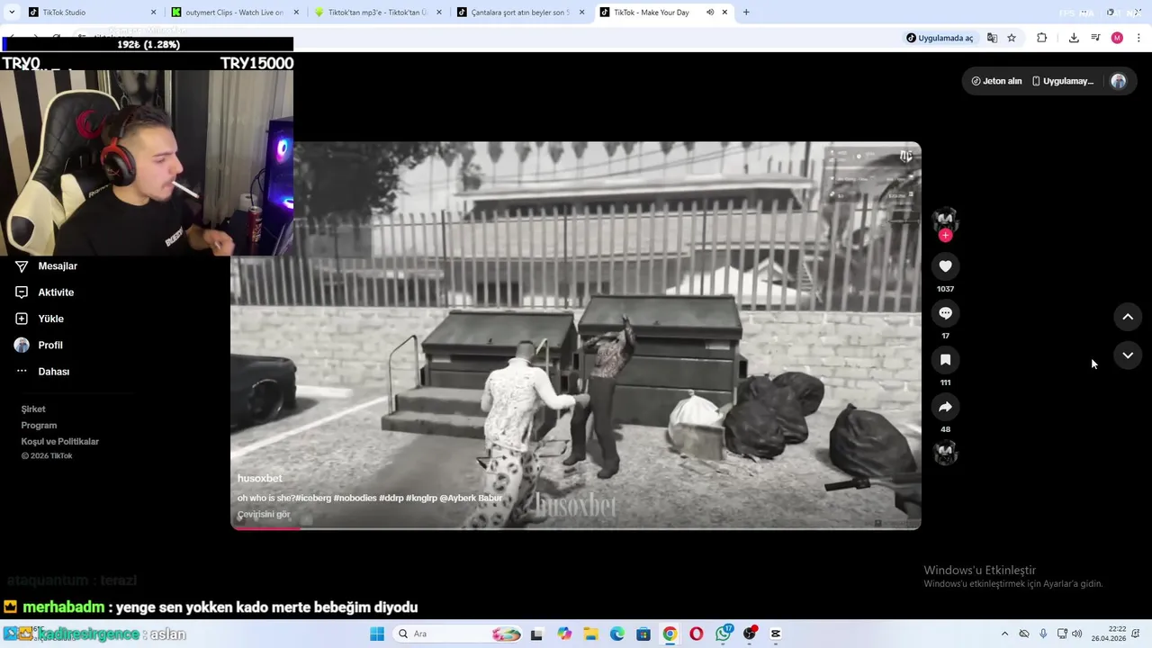Switch to the Tiktok'tan mp3'e tab

pyautogui.click(x=378, y=13)
